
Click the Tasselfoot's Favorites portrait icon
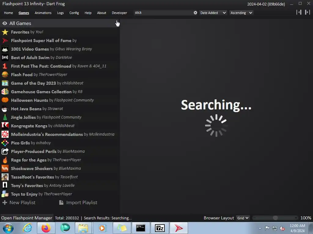point(5,177)
